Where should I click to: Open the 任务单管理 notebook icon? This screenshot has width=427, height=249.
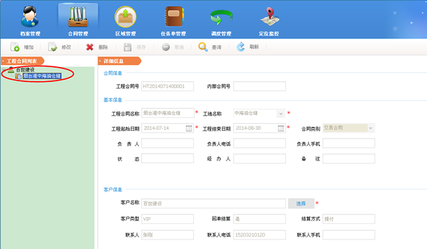point(174,16)
